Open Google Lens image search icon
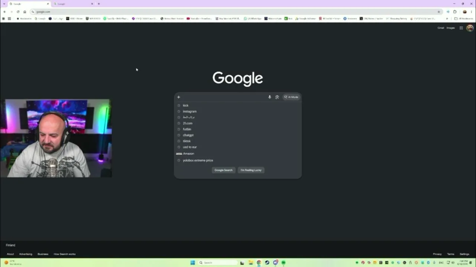The width and height of the screenshot is (476, 267). coord(277,97)
